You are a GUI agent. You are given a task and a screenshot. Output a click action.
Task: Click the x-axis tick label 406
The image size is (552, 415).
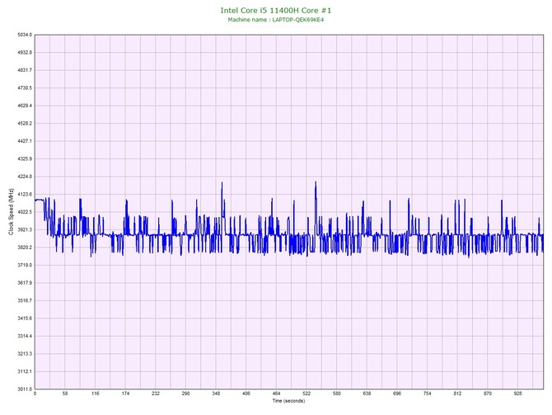(x=246, y=394)
